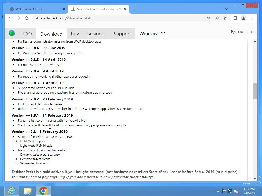The height and width of the screenshot is (196, 262).
Task: Click the Version ++2.8.6 heading
Action: coord(38,48)
